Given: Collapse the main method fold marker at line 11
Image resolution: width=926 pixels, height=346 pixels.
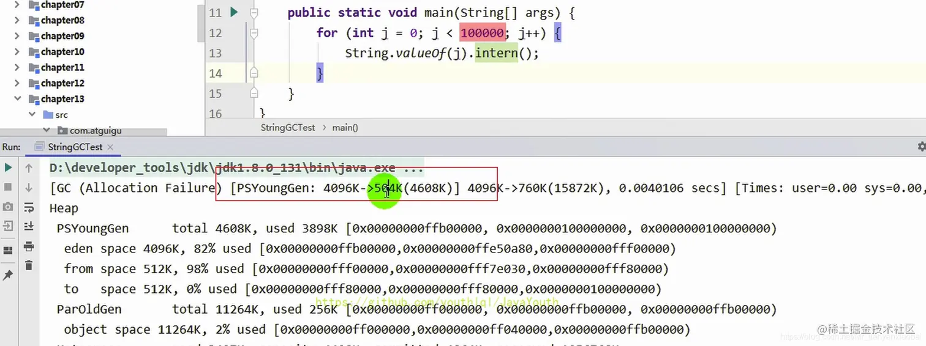Looking at the screenshot, I should point(254,12).
